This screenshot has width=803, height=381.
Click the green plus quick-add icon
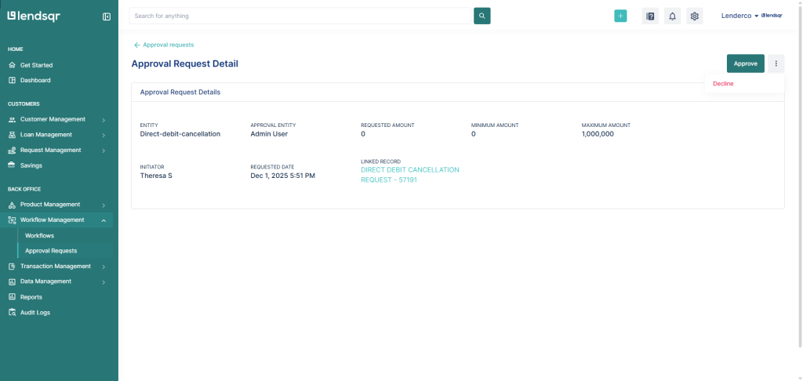click(620, 16)
